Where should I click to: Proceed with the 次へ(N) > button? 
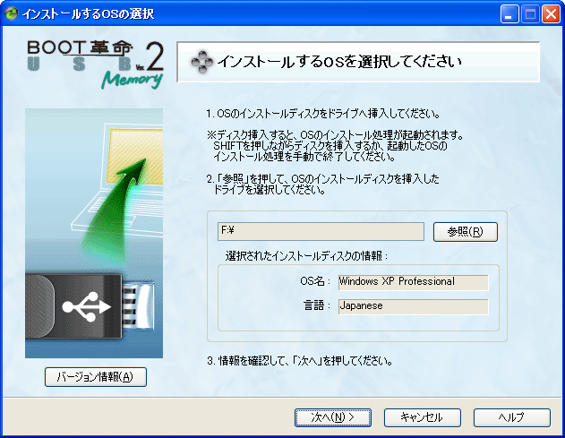[332, 417]
